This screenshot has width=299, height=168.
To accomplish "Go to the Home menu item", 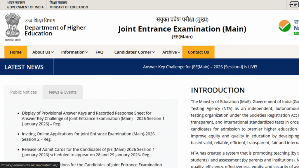I will pos(15,52).
